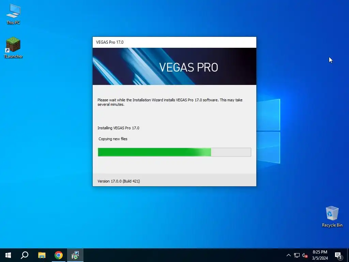Click the green installation progress bar
Viewport: 349px width, 262px height.
tap(174, 152)
